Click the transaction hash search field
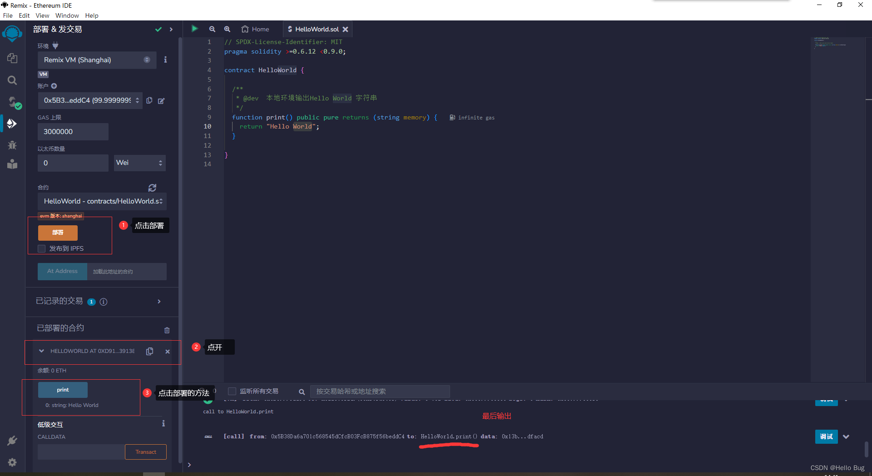This screenshot has width=872, height=476. coord(380,392)
